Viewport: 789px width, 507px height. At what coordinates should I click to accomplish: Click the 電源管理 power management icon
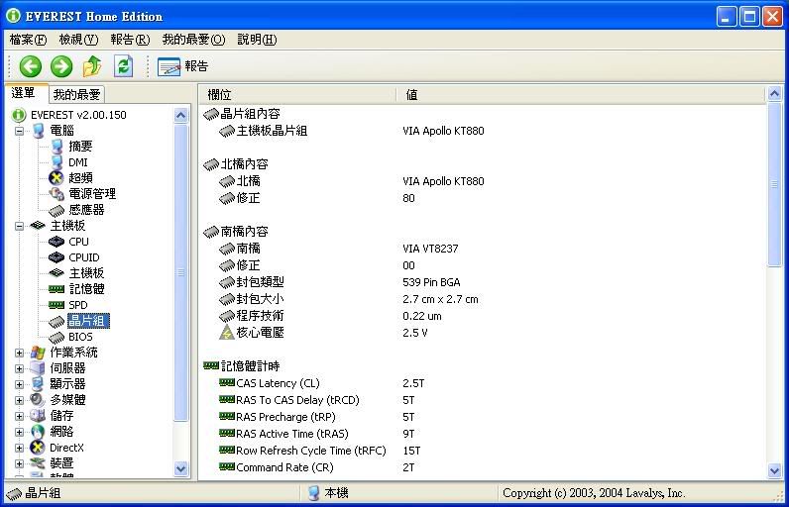pyautogui.click(x=56, y=194)
